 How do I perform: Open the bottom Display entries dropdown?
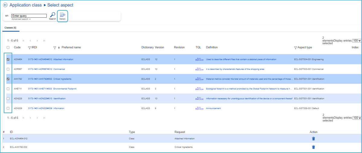[x=357, y=118]
